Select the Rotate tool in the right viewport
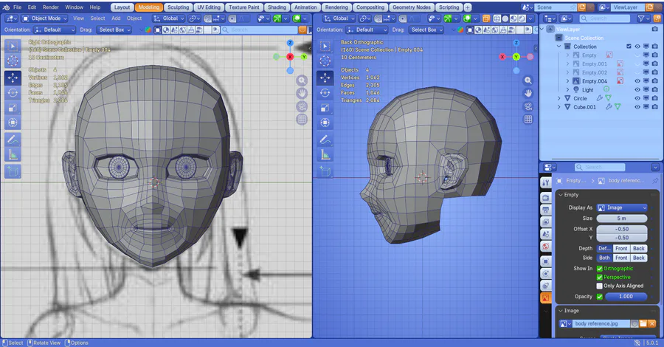Viewport: 664px width, 347px height. pos(325,93)
